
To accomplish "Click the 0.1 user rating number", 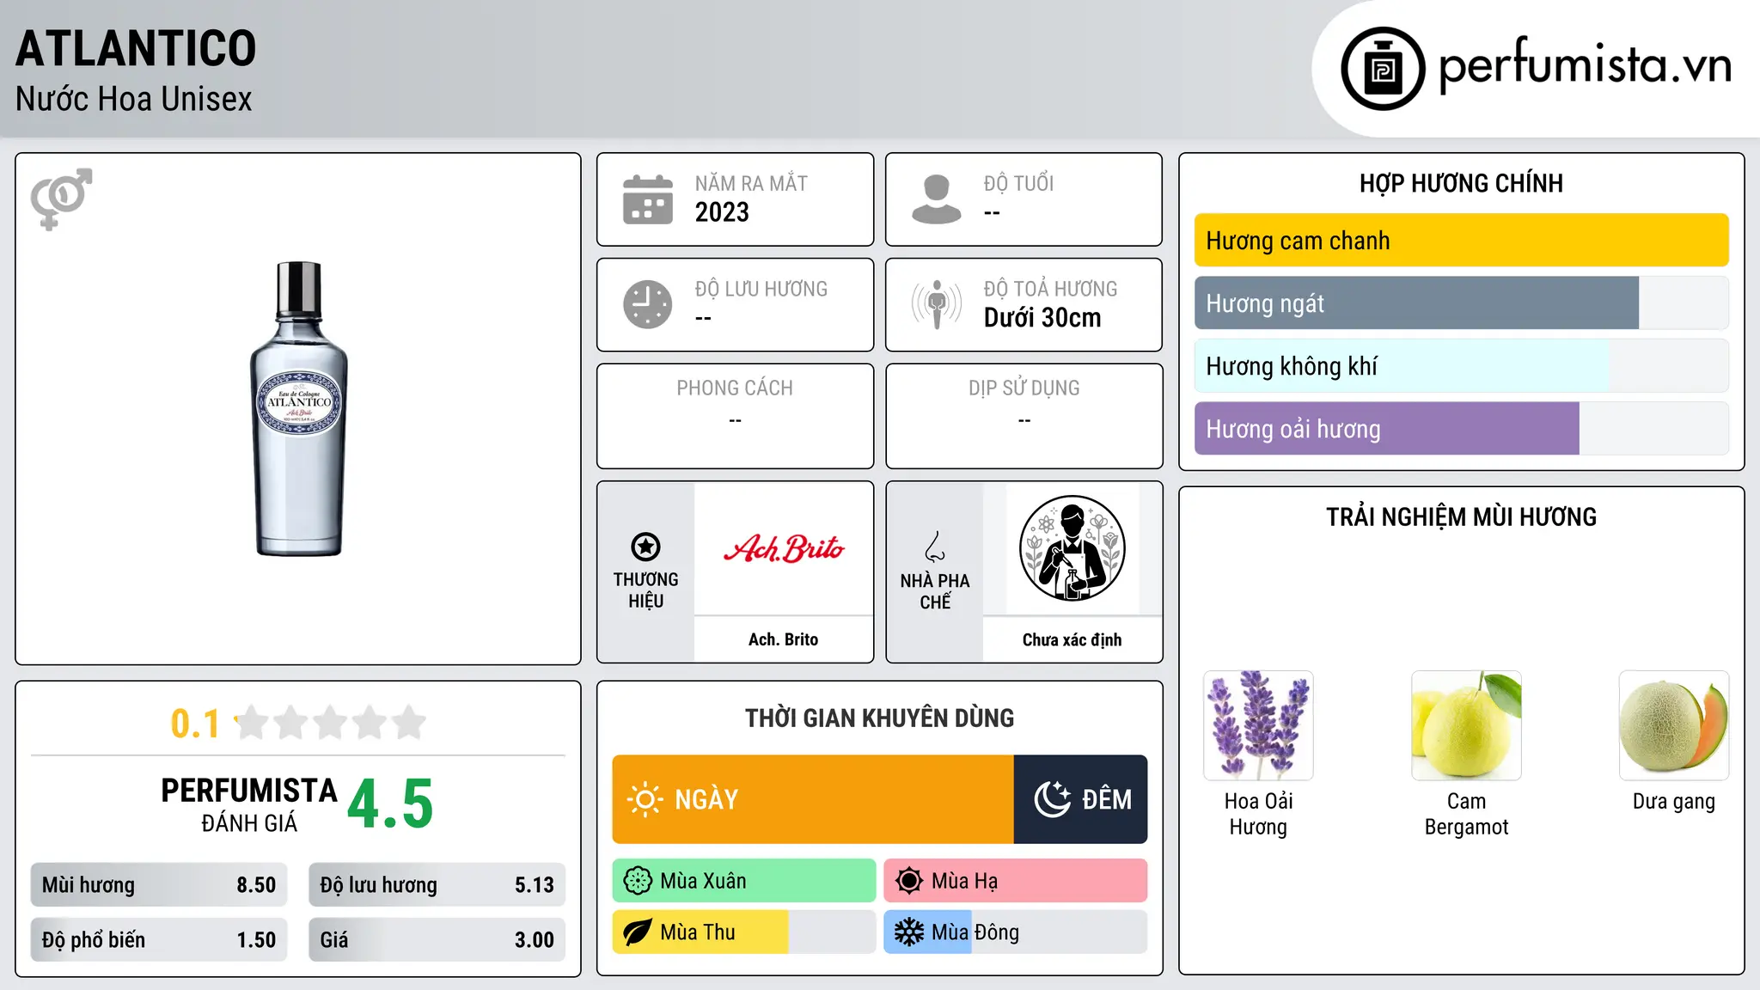I will [x=195, y=724].
